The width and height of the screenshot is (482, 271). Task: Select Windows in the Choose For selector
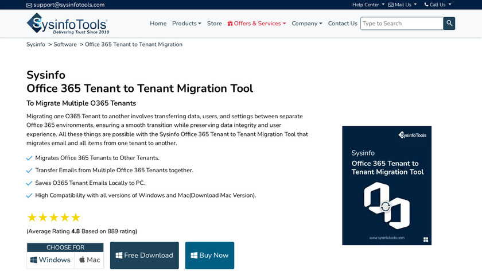pyautogui.click(x=50, y=260)
